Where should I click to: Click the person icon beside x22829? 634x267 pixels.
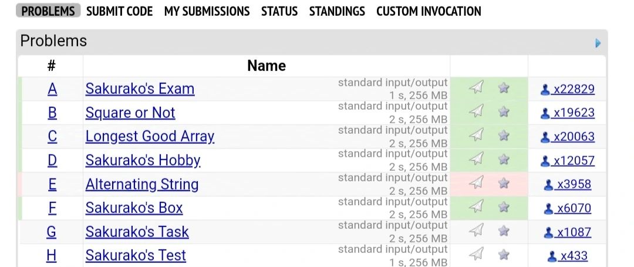[545, 89]
